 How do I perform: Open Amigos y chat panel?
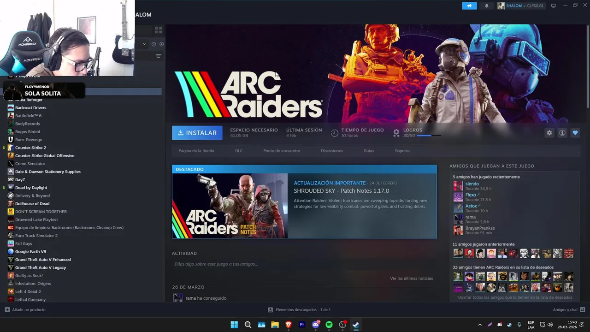(x=569, y=310)
